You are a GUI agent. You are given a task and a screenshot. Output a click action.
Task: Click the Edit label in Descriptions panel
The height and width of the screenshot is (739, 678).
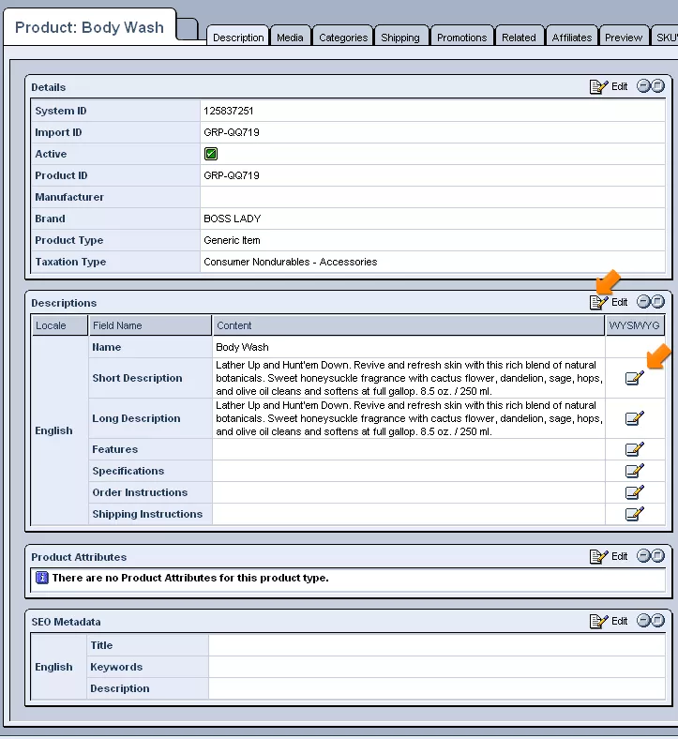619,302
